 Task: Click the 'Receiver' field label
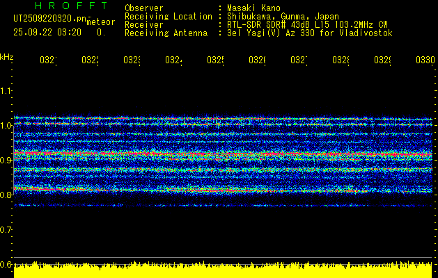[144, 25]
